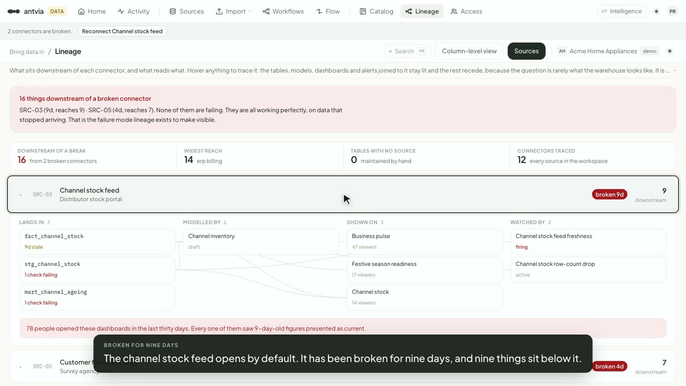Click the antvia logo icon
The width and height of the screenshot is (686, 386).
tap(13, 11)
